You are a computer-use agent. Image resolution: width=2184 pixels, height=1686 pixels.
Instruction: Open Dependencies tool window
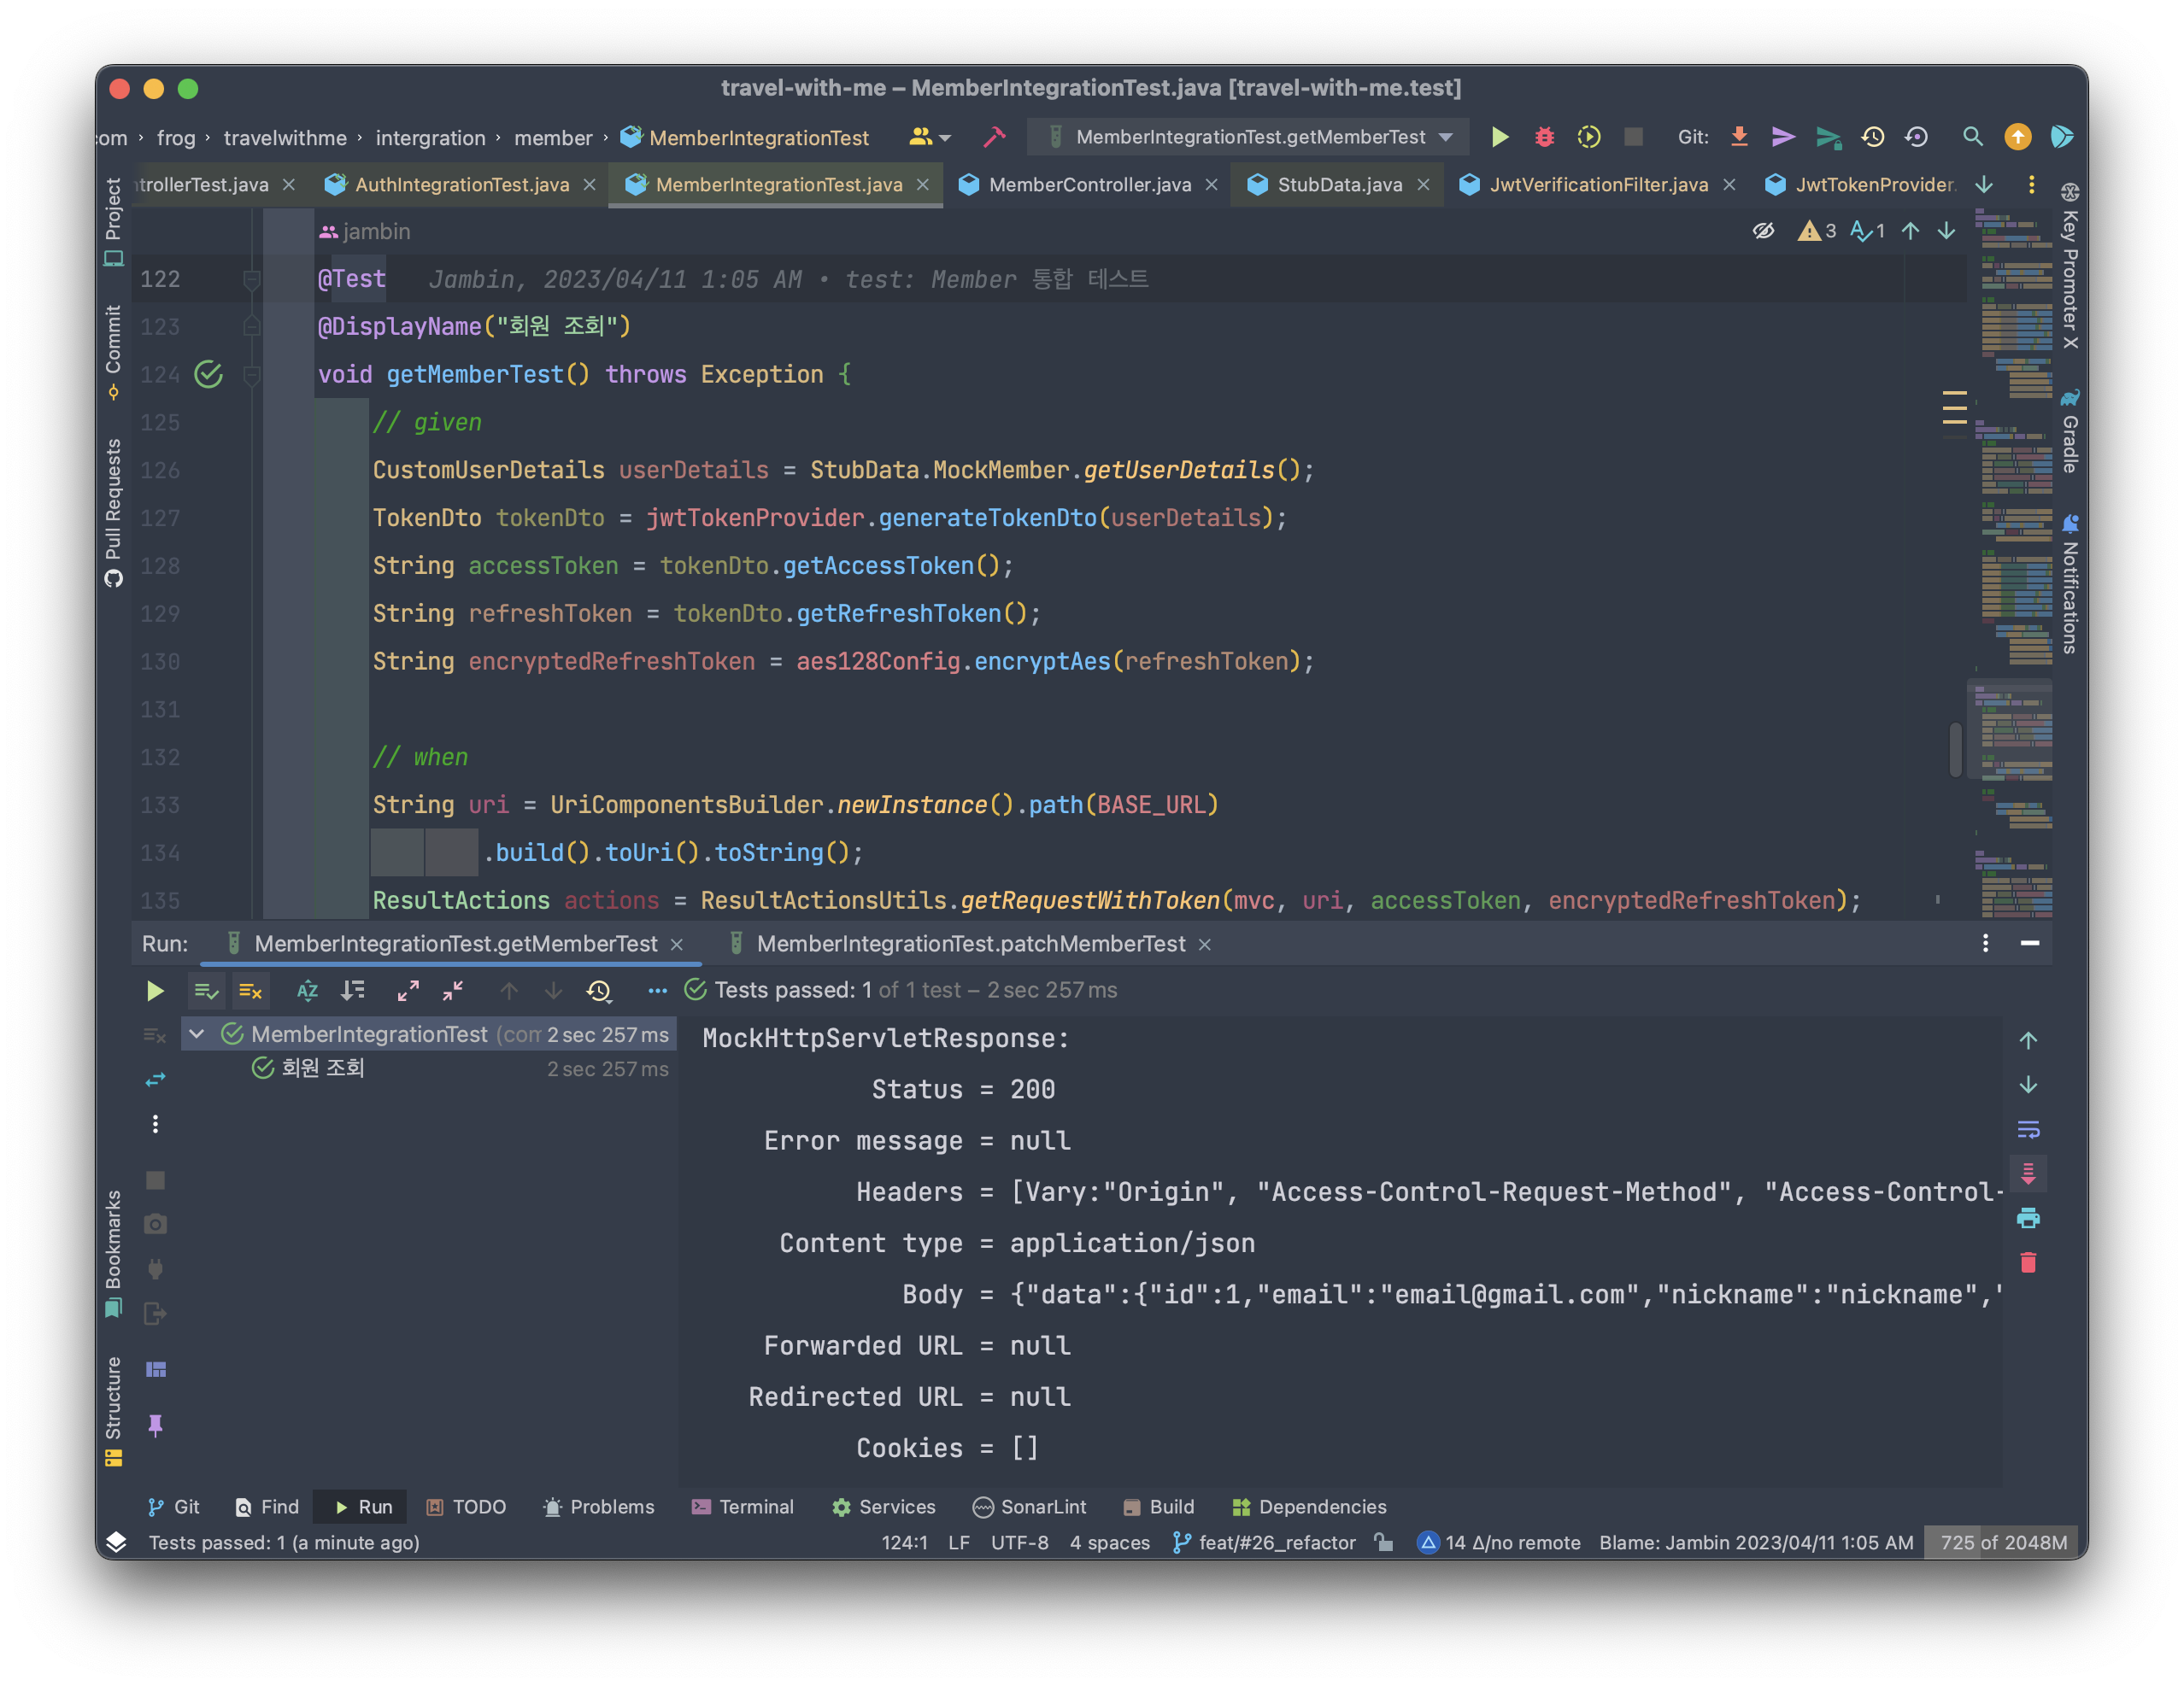(x=1309, y=1506)
